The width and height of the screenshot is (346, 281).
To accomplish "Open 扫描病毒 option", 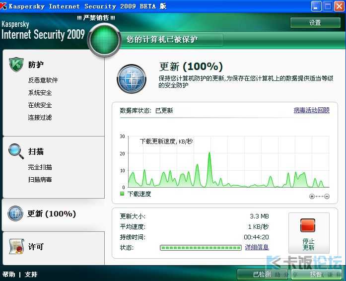I will point(40,179).
